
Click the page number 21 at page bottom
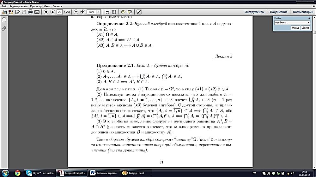(161, 162)
